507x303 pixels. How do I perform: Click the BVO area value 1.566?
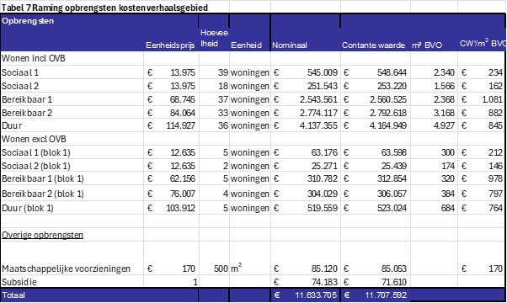point(444,86)
